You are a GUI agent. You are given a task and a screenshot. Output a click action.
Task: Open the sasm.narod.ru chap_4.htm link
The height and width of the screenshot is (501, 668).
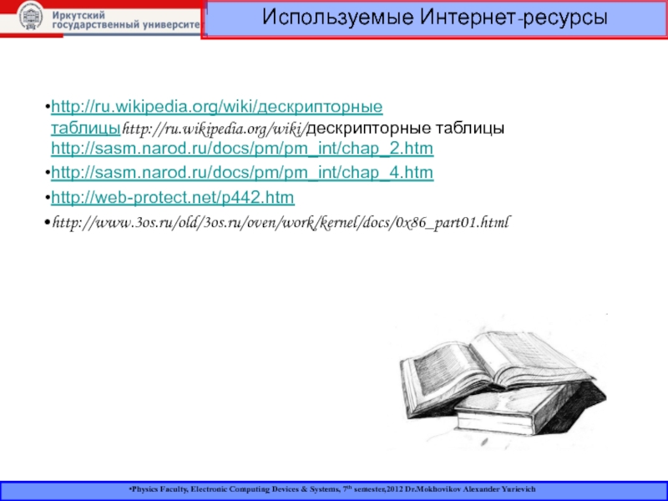(242, 173)
